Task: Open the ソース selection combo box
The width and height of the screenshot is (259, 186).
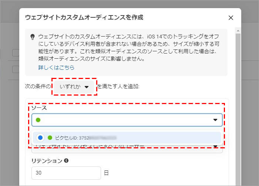Action: [127, 120]
